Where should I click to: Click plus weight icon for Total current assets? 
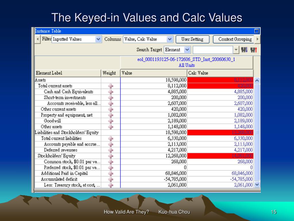111,86
